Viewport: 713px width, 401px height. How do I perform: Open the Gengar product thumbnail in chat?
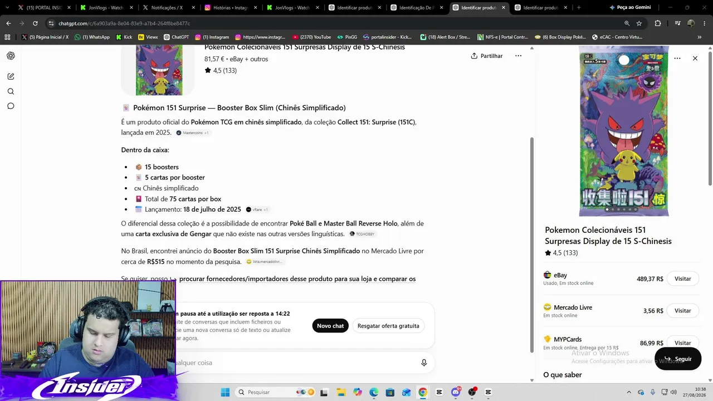[x=159, y=70]
